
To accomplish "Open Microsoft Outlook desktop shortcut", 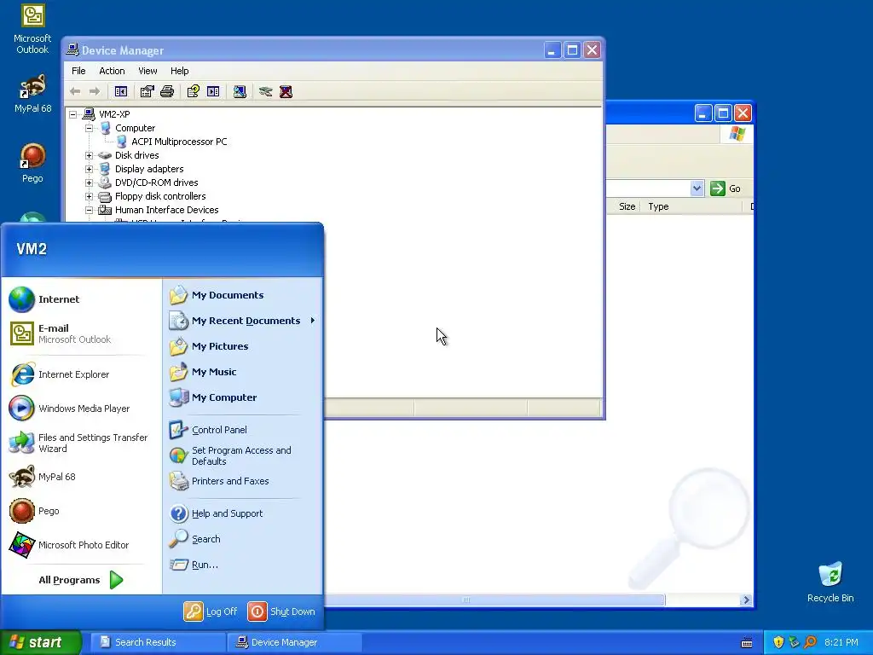I will tap(32, 29).
